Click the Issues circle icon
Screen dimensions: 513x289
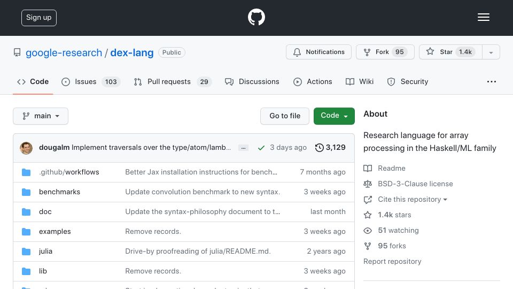[66, 82]
